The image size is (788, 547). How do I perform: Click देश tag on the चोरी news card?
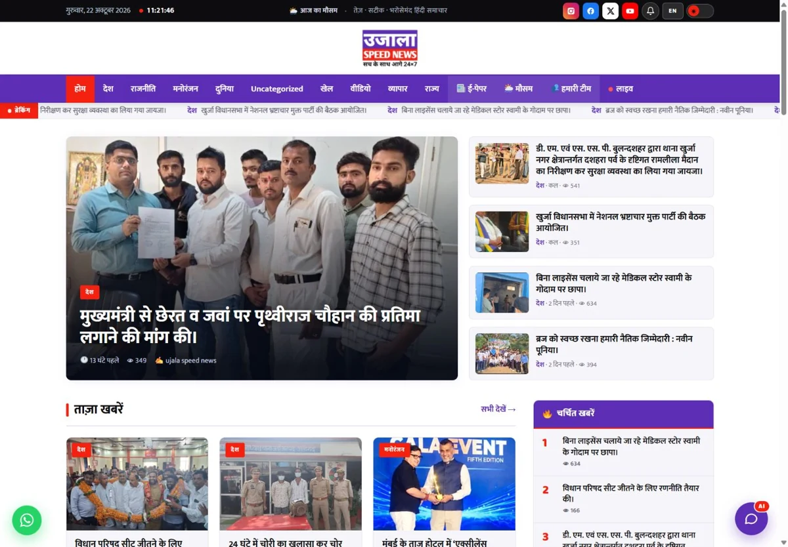(235, 450)
